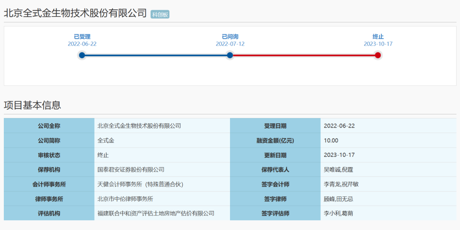
Task: Open sponsor 国泰君安证券股份有限公司
Action: pos(131,170)
